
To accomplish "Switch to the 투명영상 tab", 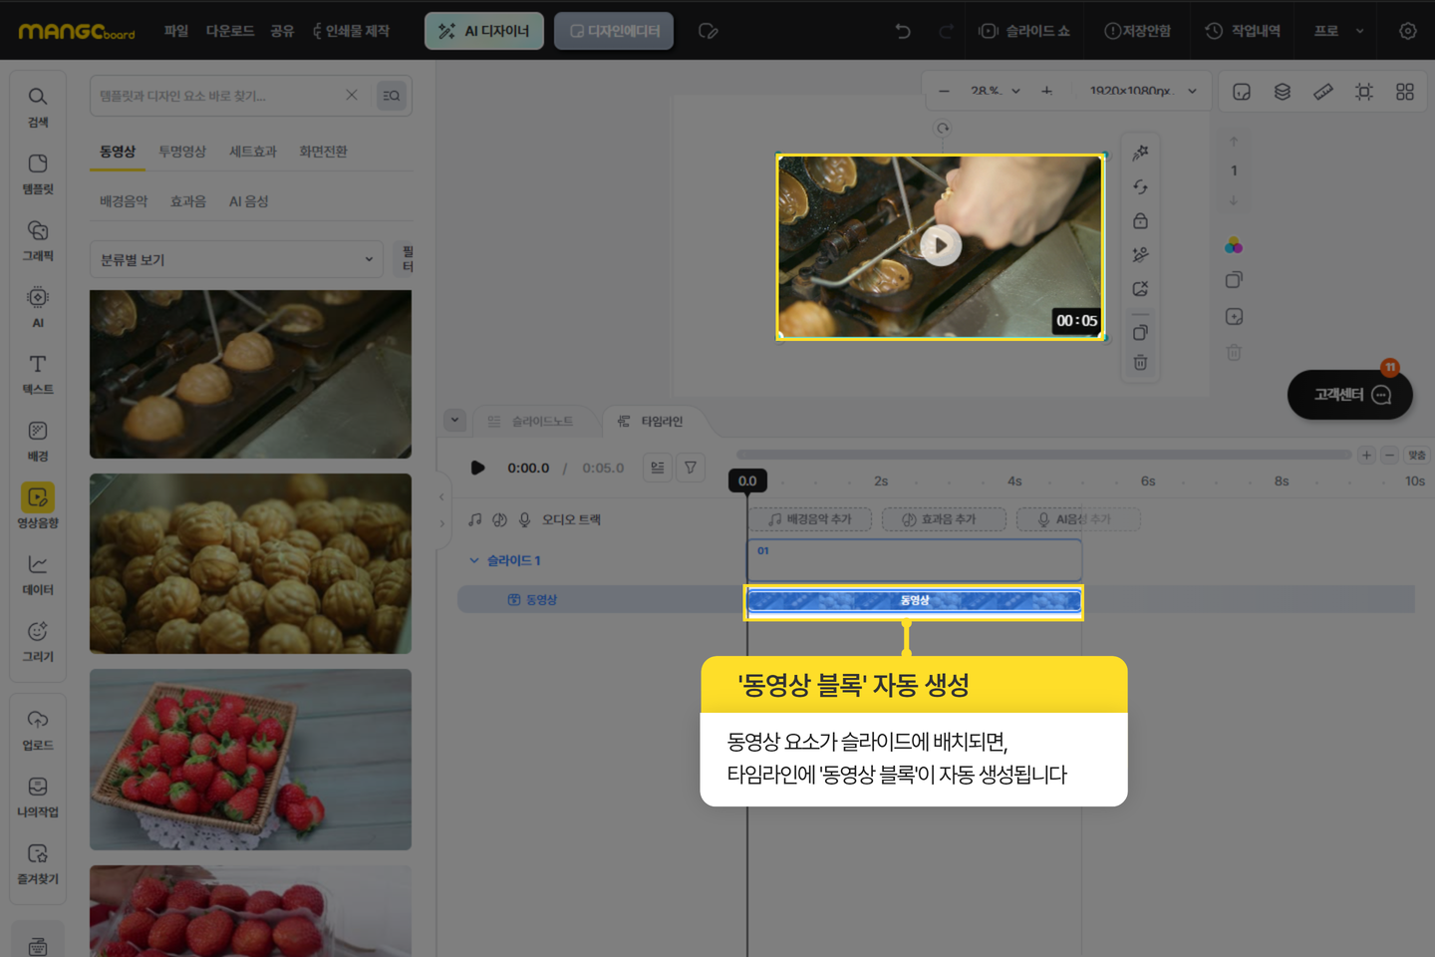I will [182, 152].
